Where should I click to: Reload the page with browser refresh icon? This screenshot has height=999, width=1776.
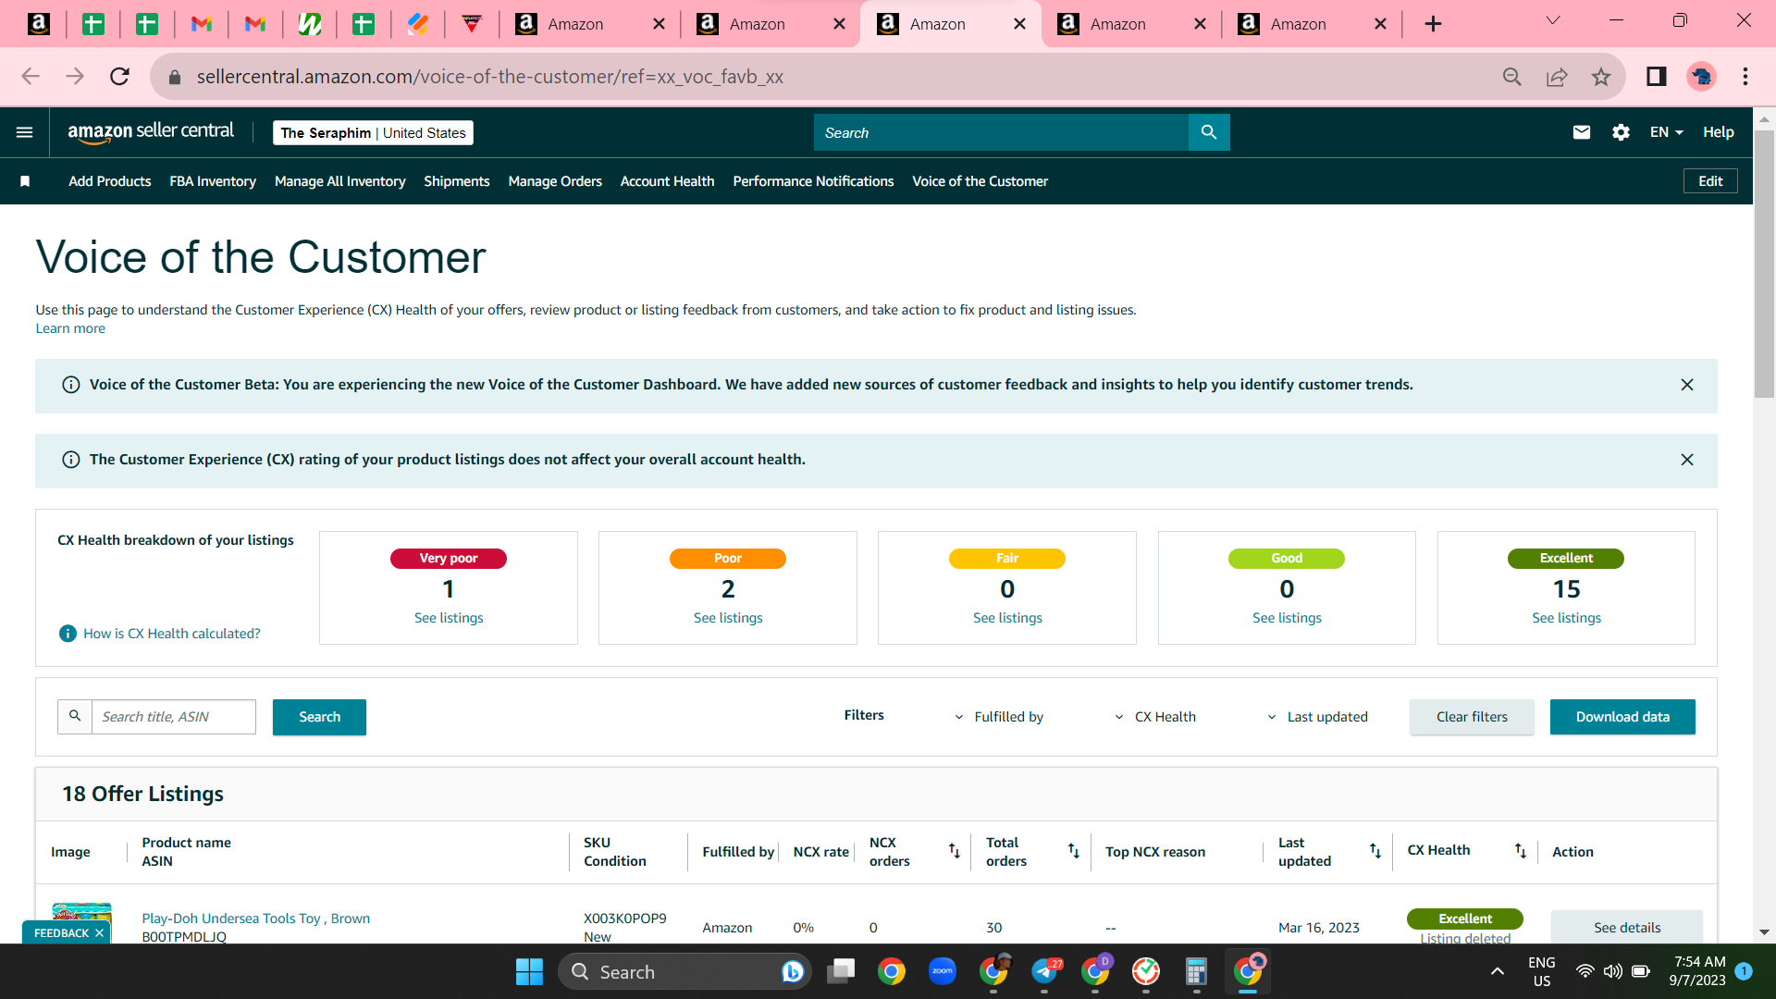tap(119, 77)
